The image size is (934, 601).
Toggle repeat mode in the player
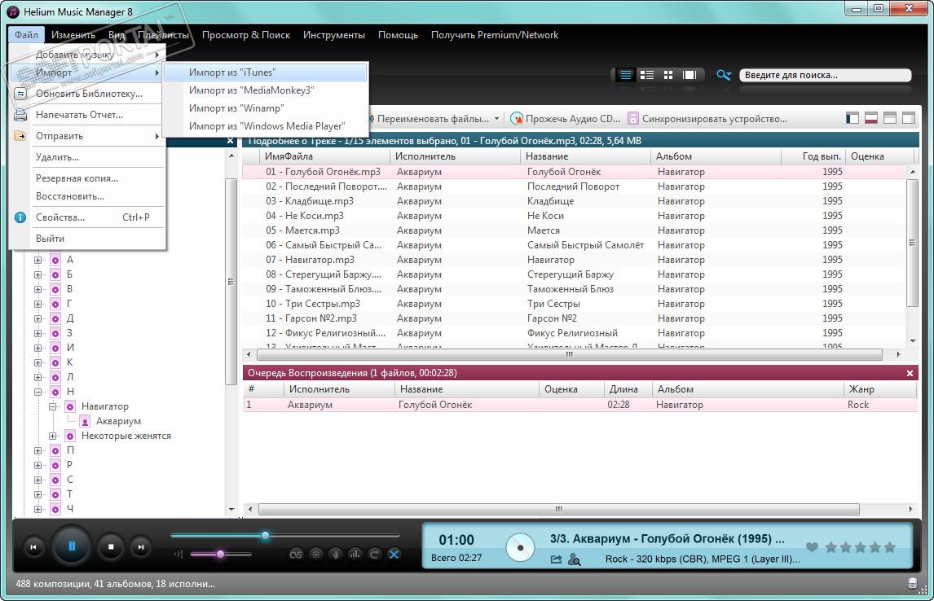(374, 555)
